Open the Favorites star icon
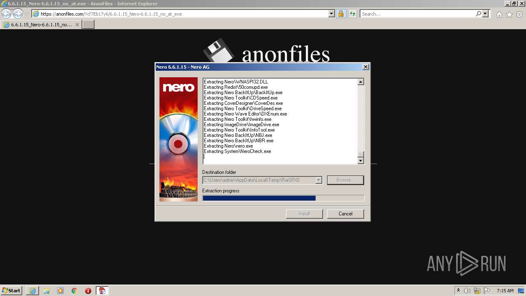 pos(509,14)
